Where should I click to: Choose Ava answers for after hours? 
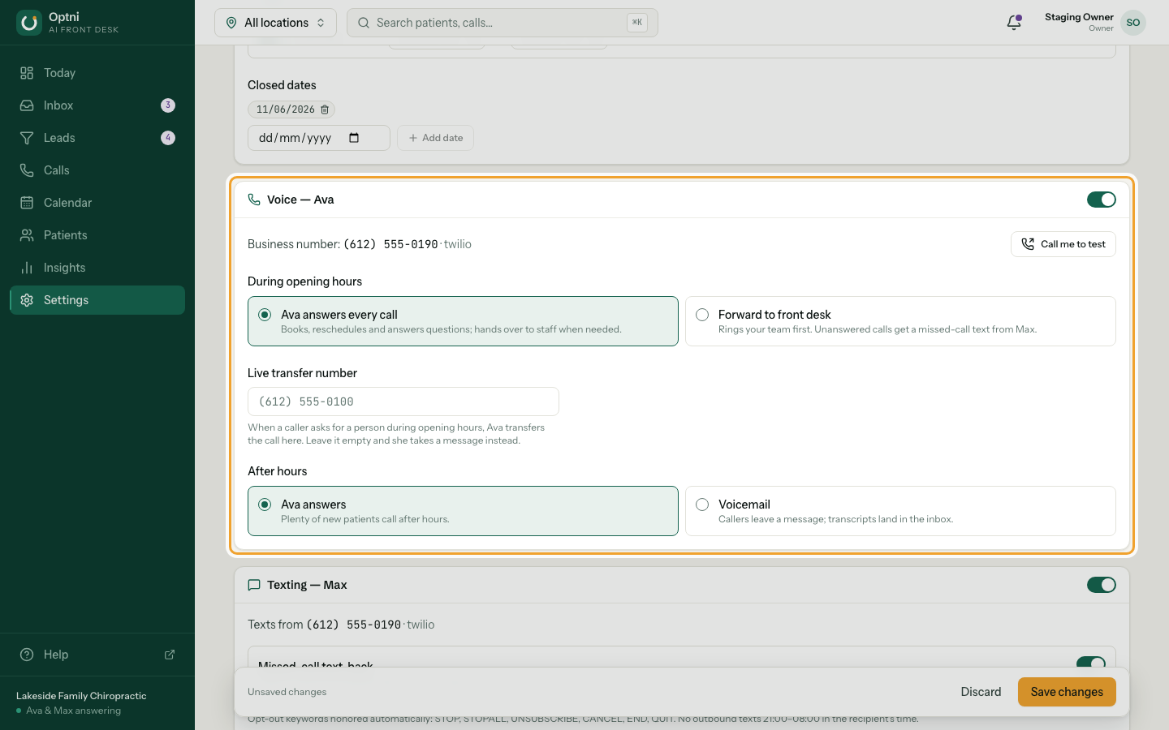(x=463, y=511)
